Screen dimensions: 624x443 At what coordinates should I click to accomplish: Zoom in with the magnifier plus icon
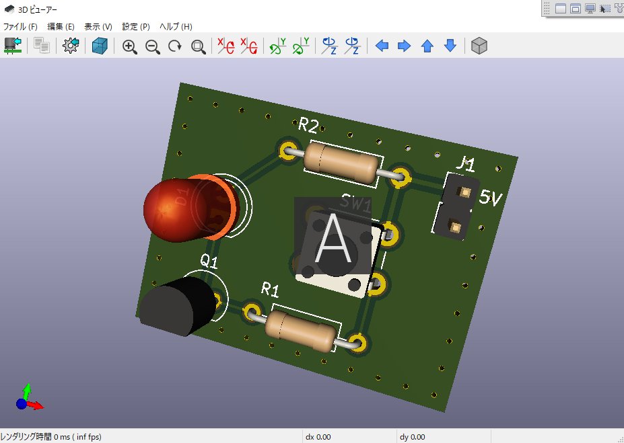[x=130, y=46]
